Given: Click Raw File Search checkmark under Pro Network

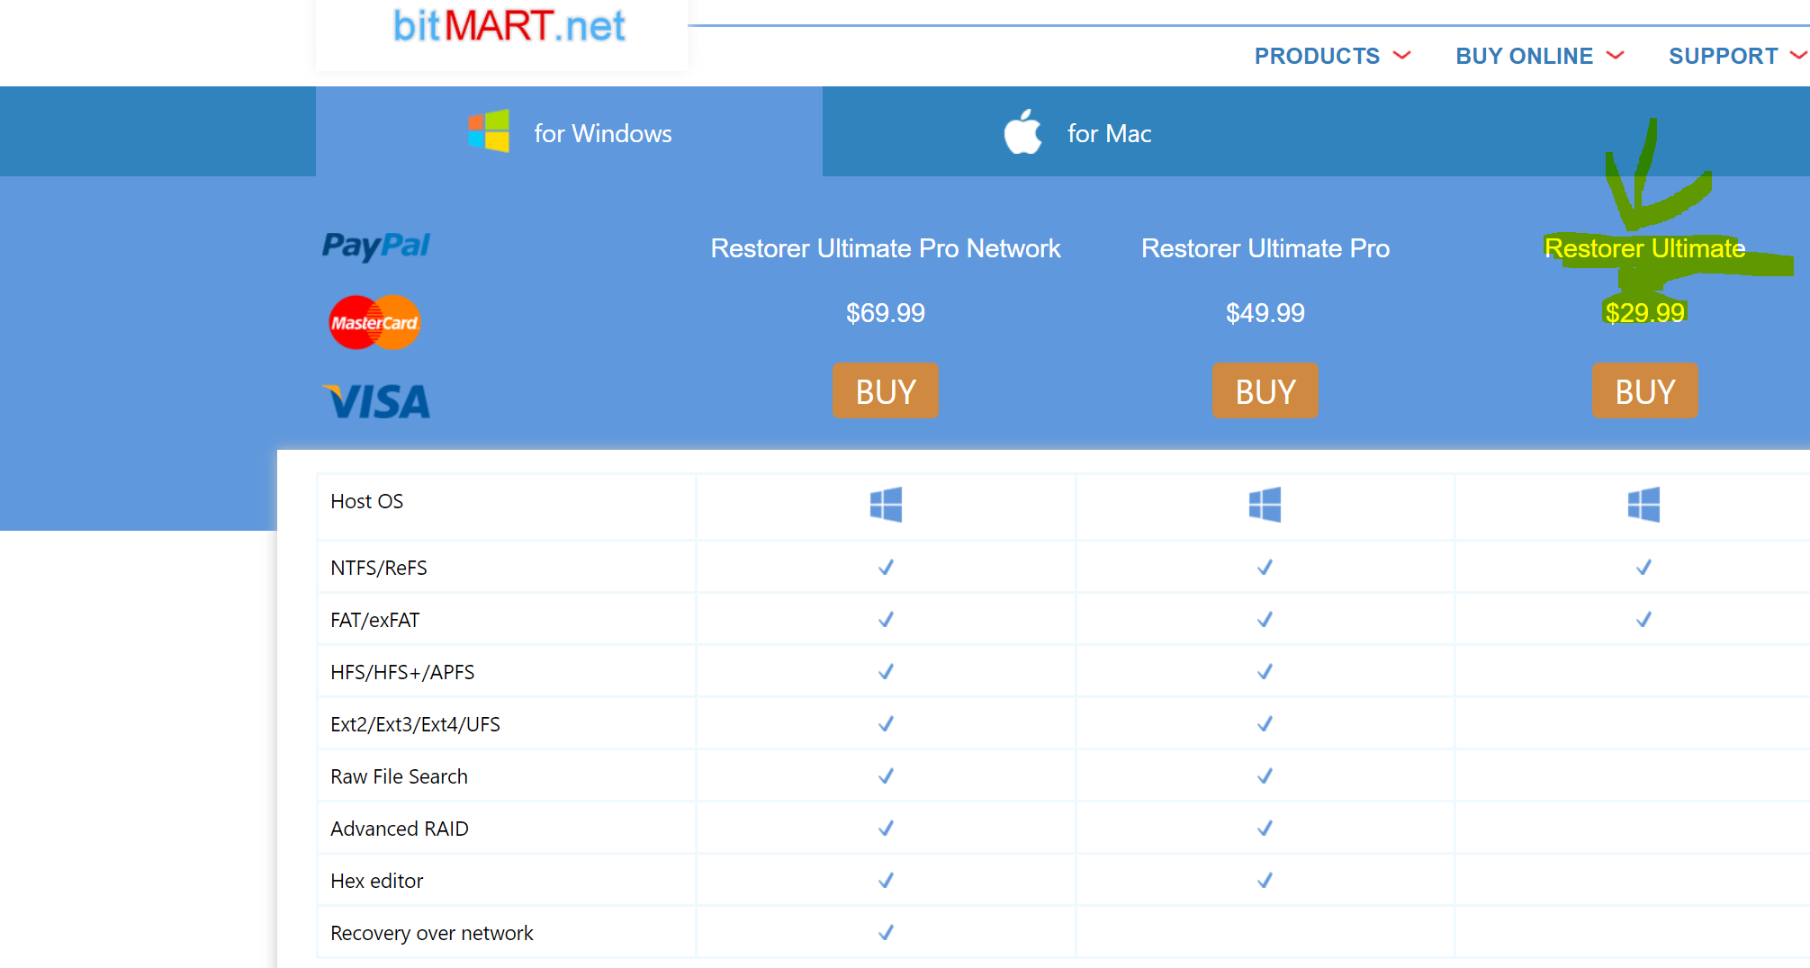Looking at the screenshot, I should (x=886, y=776).
